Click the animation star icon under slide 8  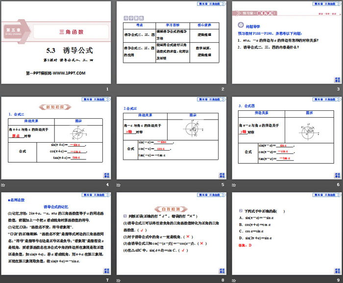coord(119,281)
